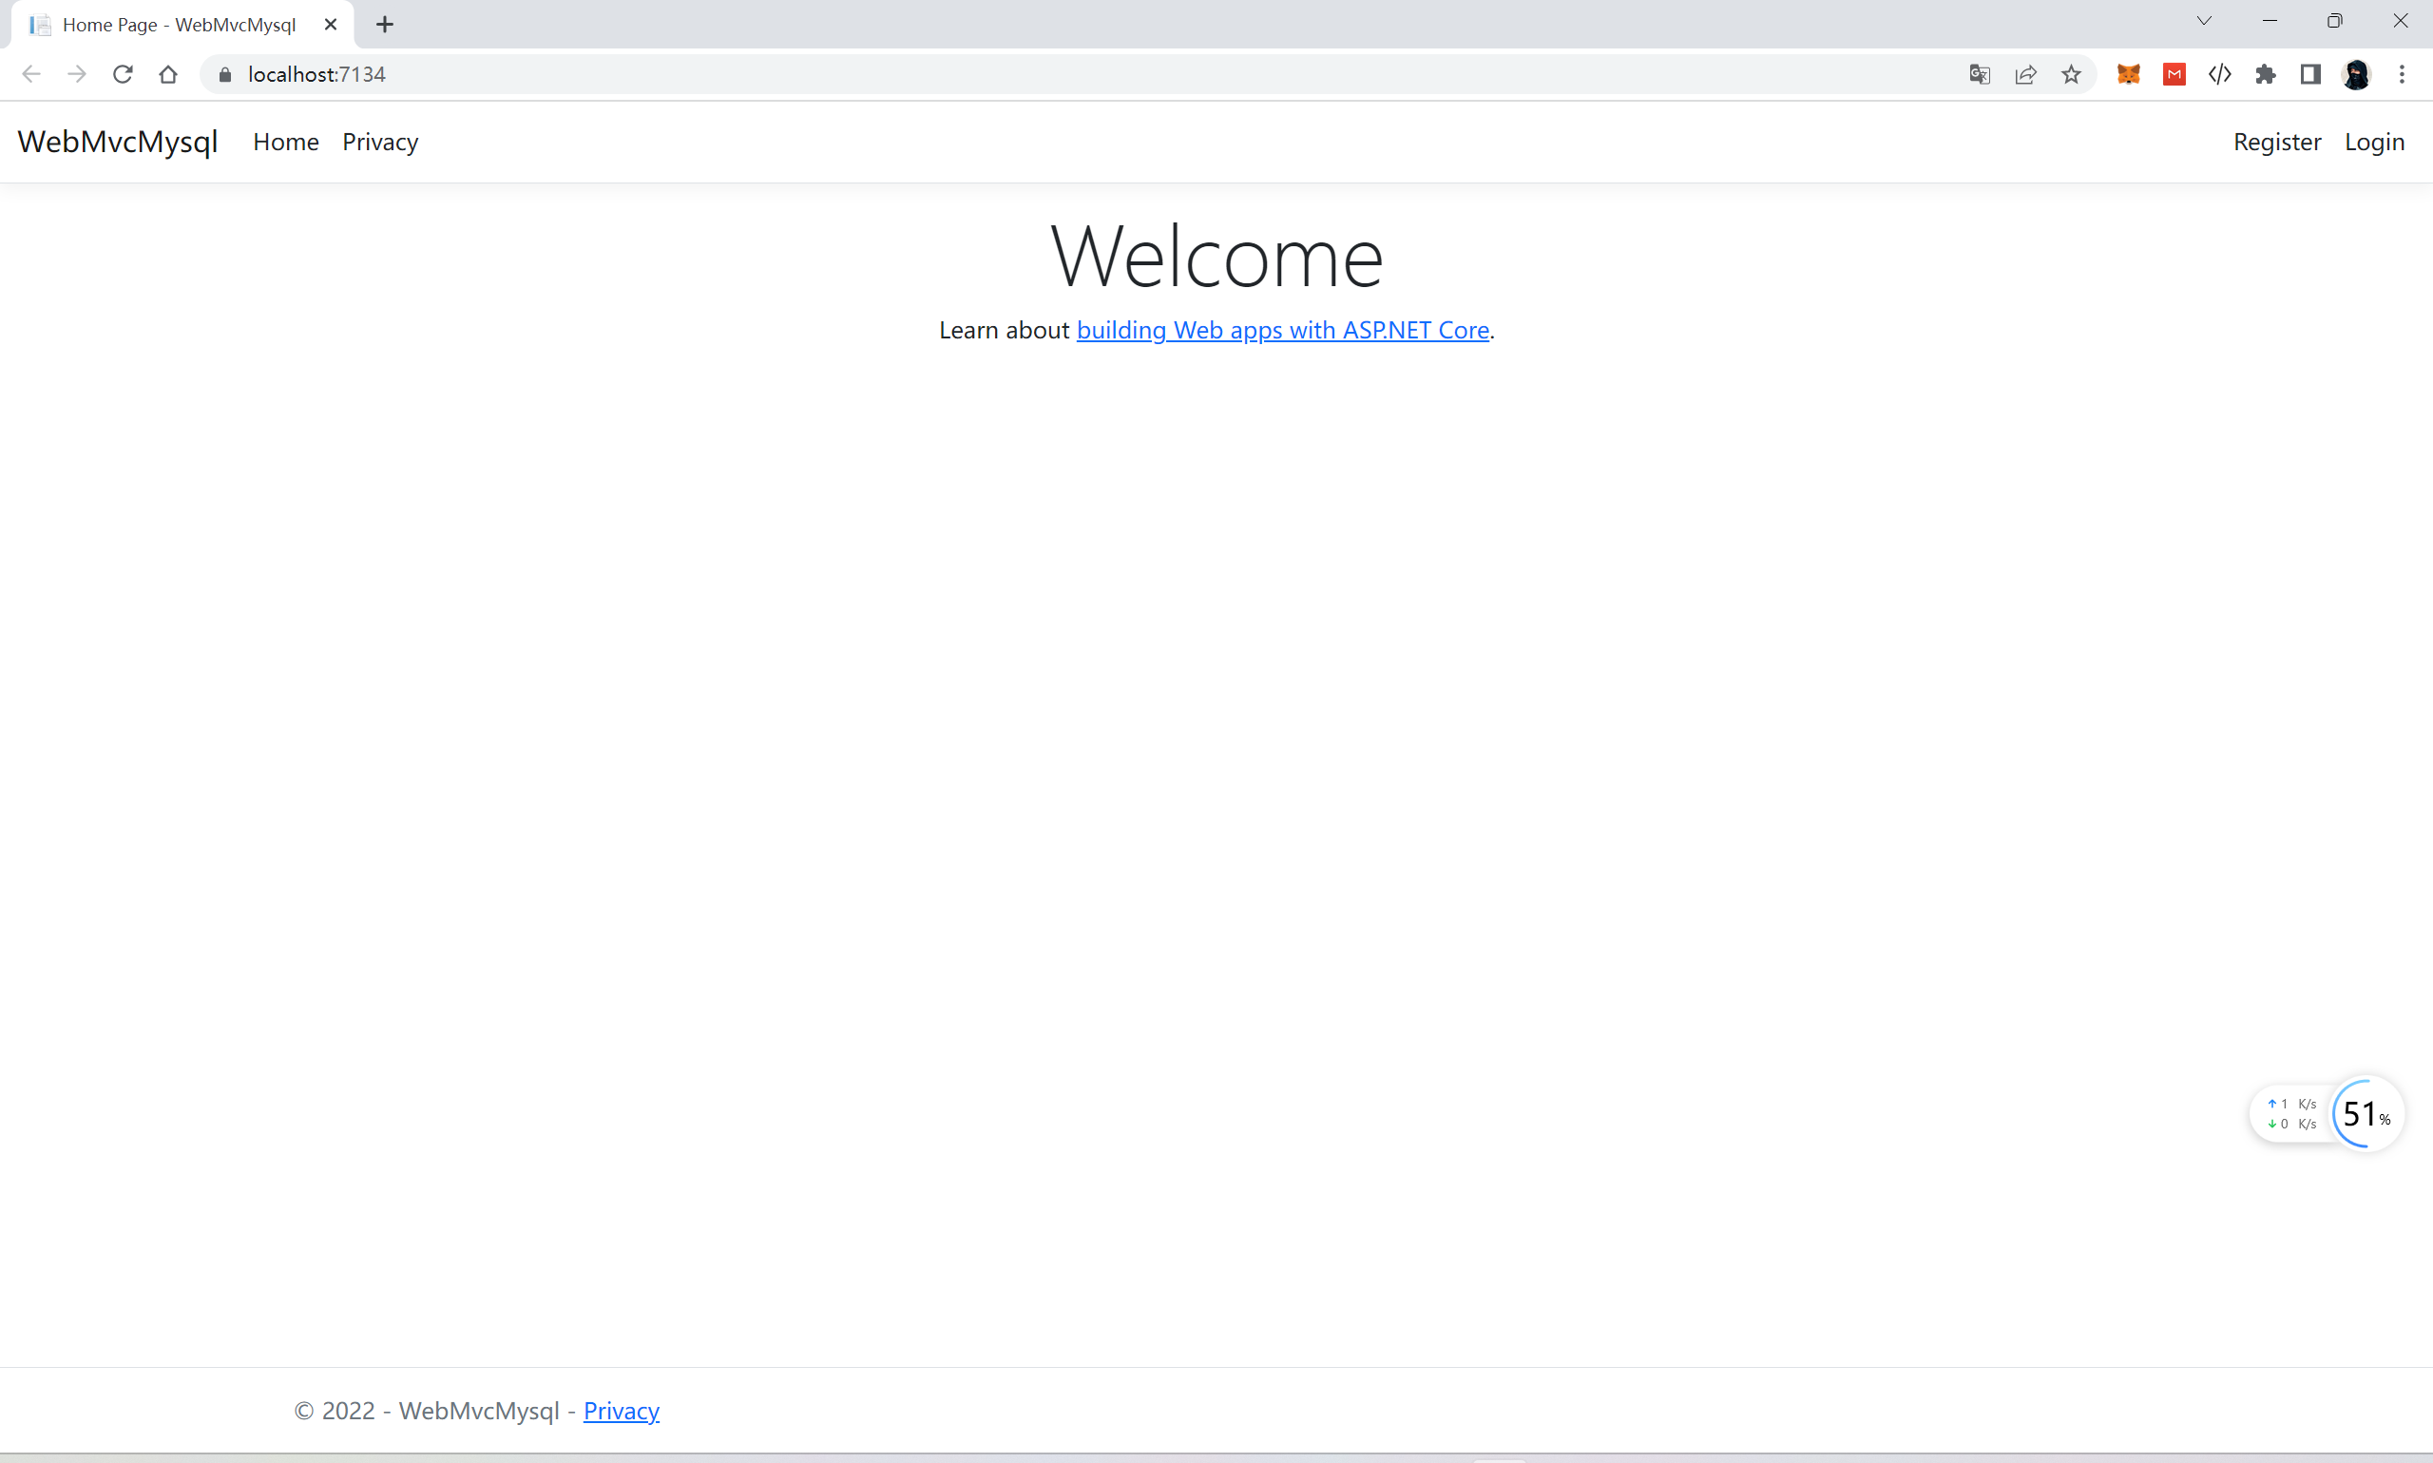Click the code brackets extension icon
Viewport: 2433px width, 1463px height.
(x=2219, y=74)
